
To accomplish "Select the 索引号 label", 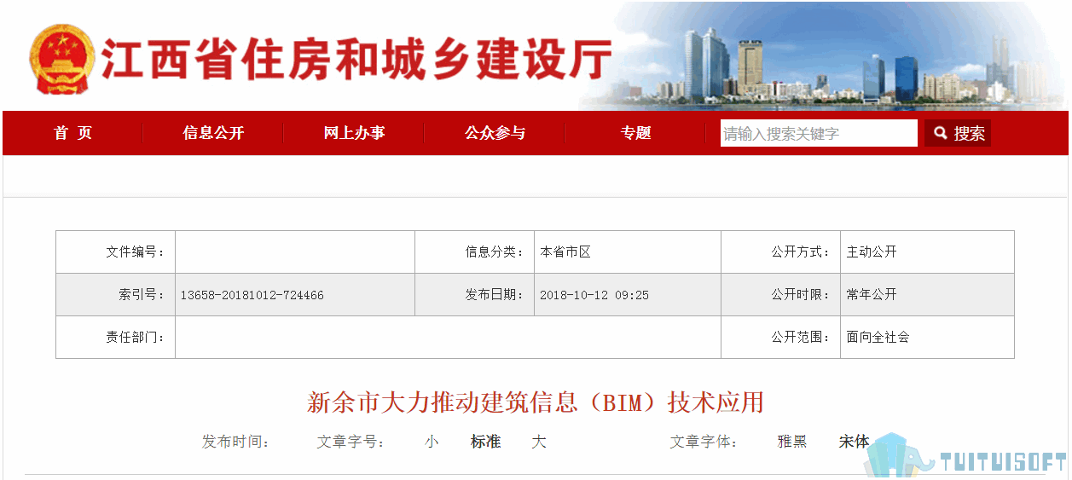I will 142,295.
